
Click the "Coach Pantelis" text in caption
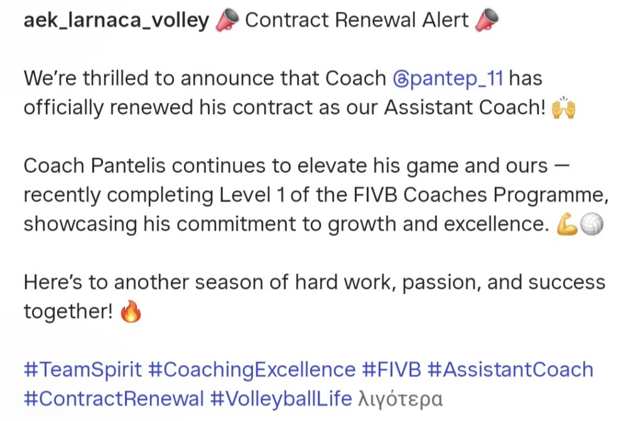(x=95, y=166)
